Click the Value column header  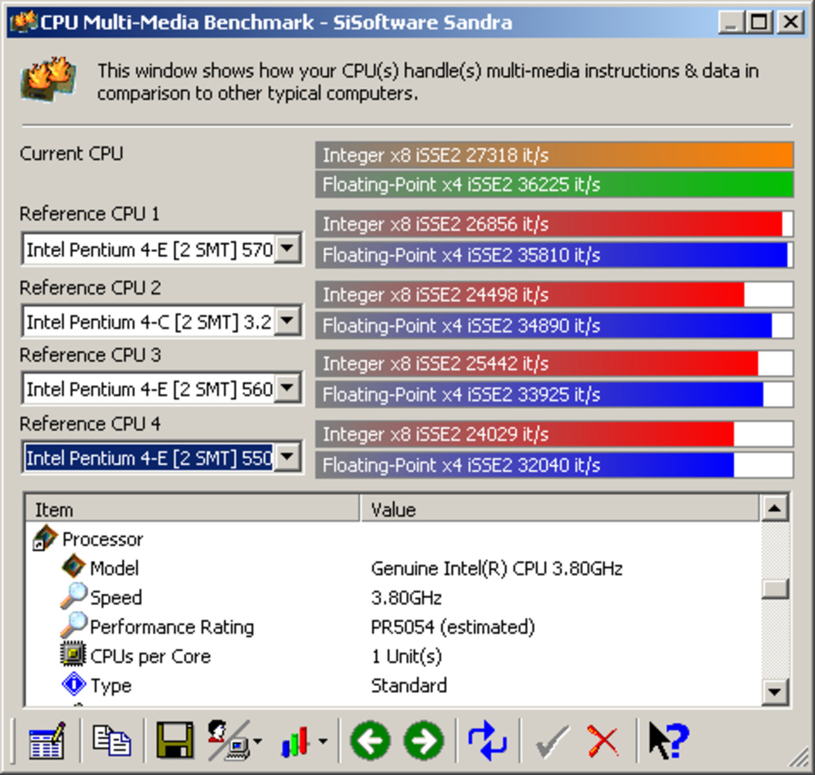(560, 509)
